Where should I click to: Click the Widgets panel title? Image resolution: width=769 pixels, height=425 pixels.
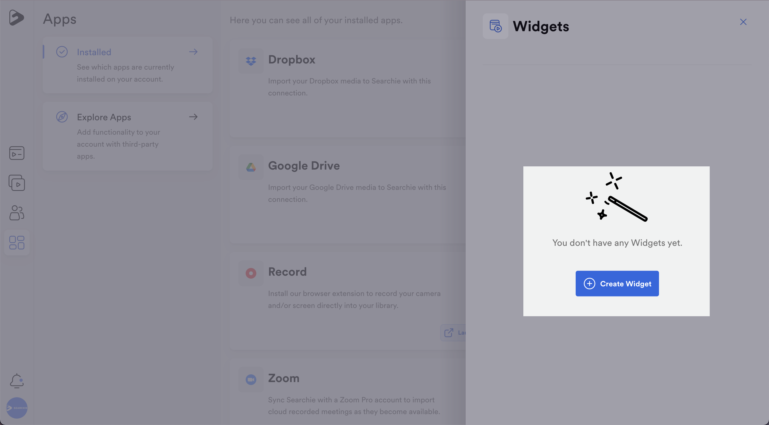point(541,26)
